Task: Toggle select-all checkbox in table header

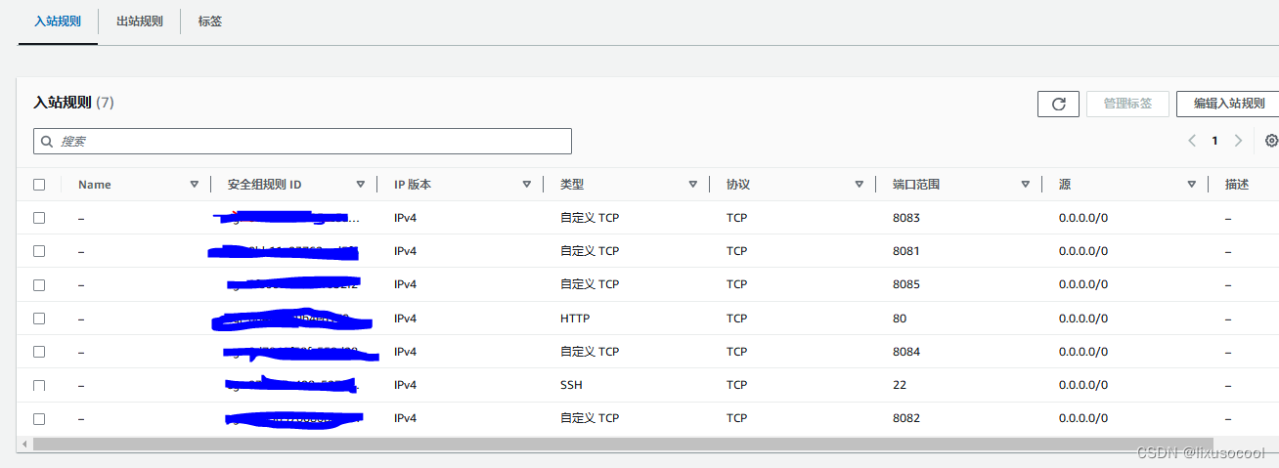Action: (x=39, y=185)
